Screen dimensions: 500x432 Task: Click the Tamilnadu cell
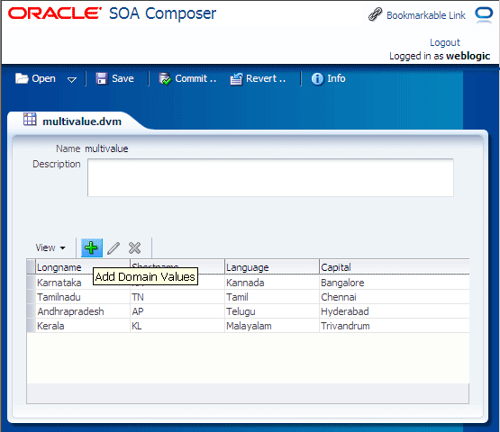[x=83, y=297]
